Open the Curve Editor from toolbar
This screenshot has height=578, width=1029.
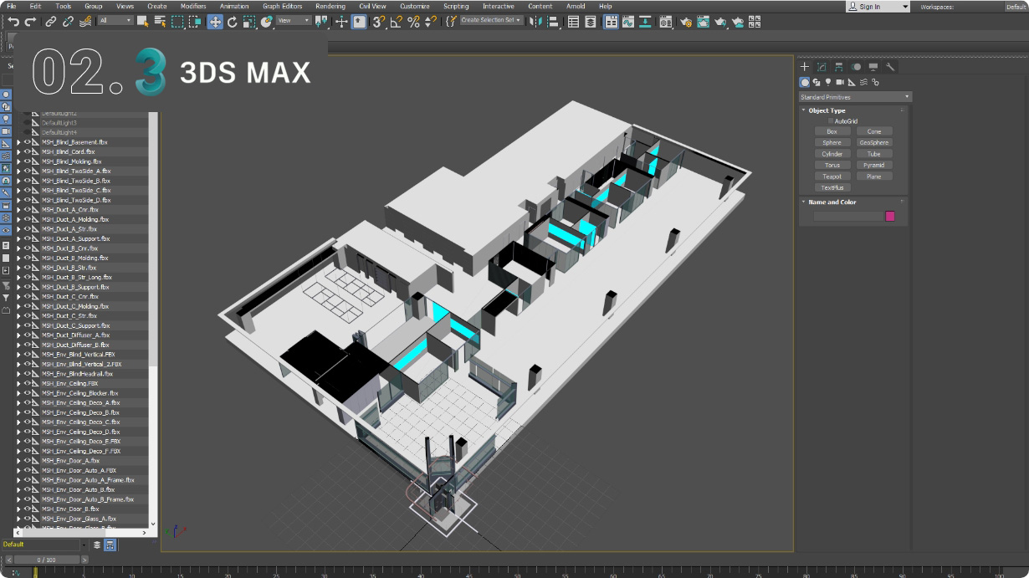[x=627, y=22]
